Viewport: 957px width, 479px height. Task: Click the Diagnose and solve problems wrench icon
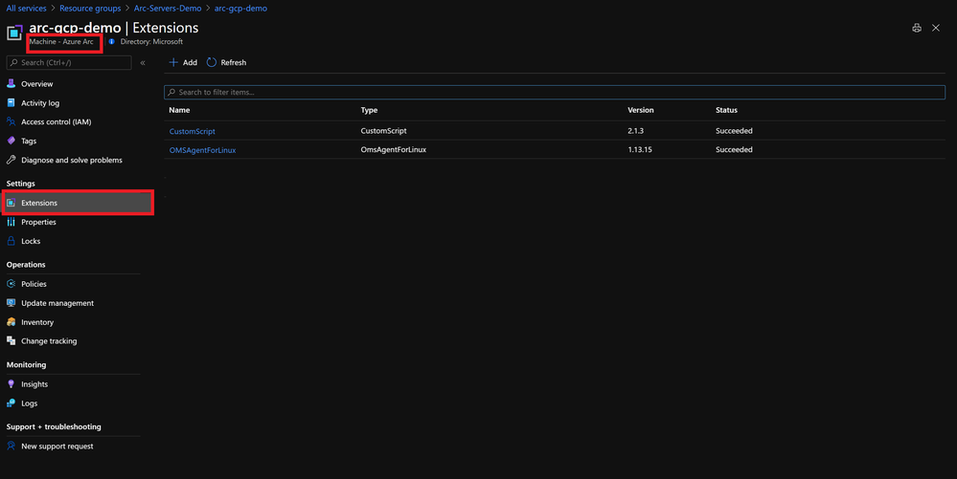click(x=11, y=160)
